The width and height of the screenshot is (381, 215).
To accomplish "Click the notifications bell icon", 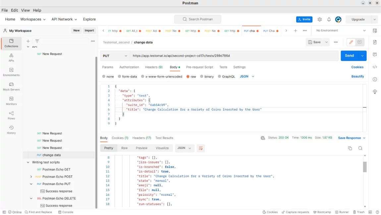I will coord(329,20).
